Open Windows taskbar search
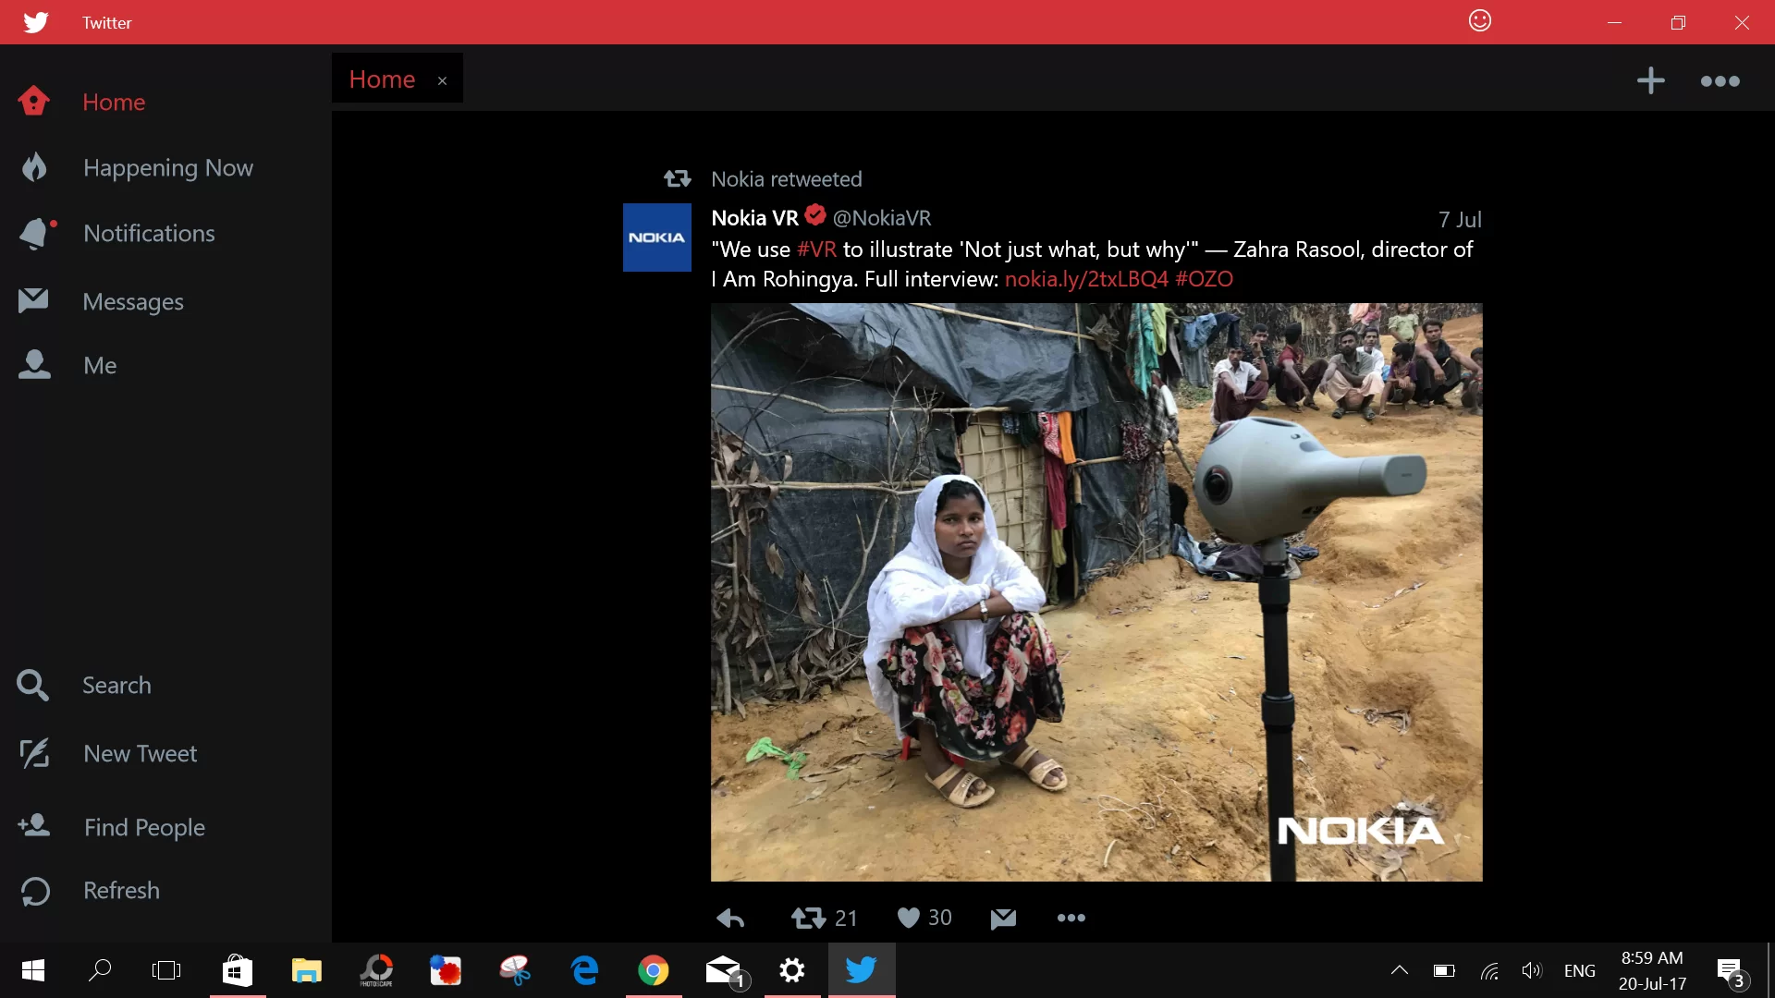 [100, 970]
